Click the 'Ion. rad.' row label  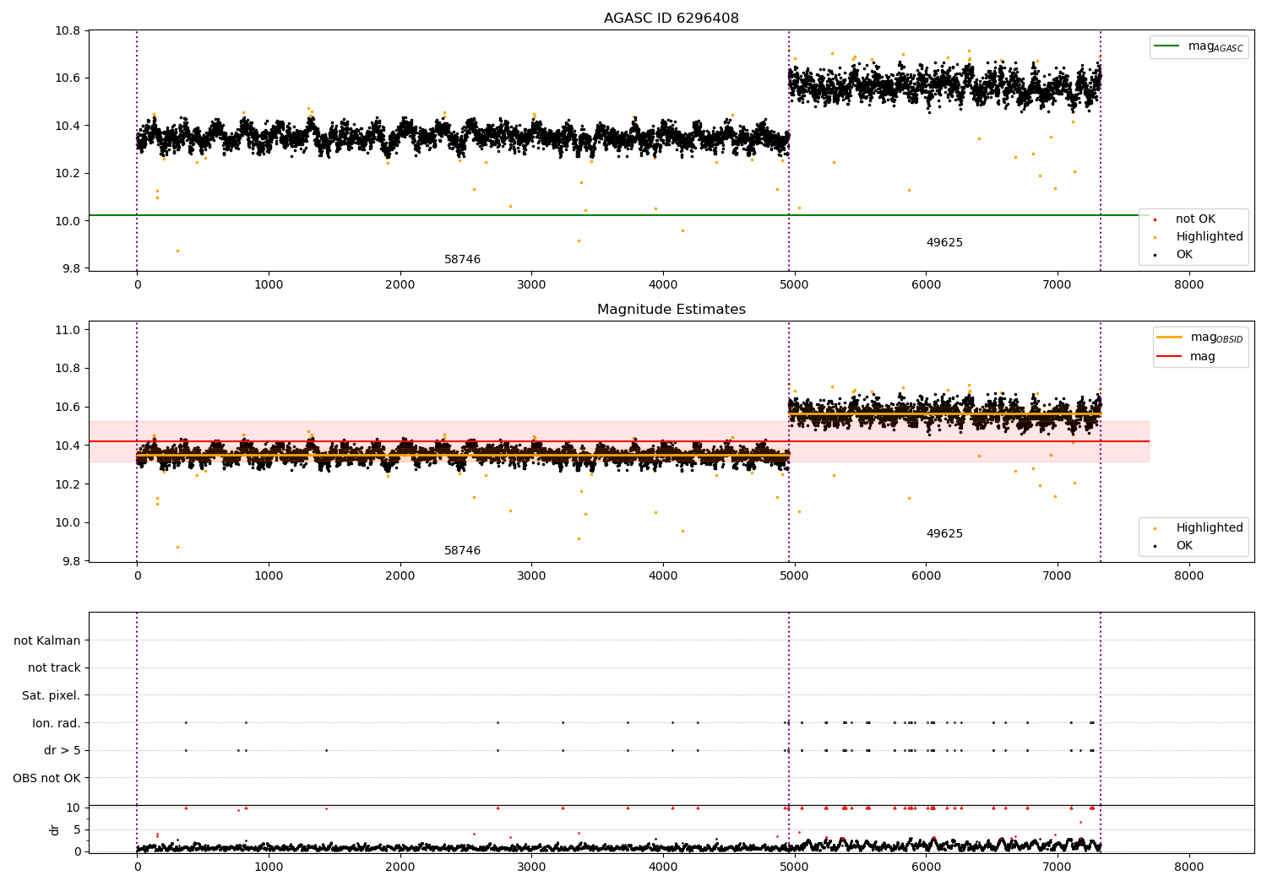tap(57, 723)
